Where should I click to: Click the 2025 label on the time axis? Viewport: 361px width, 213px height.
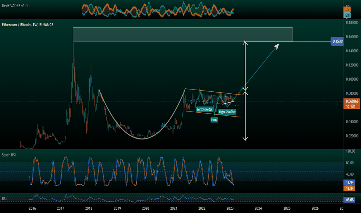pos(287,208)
